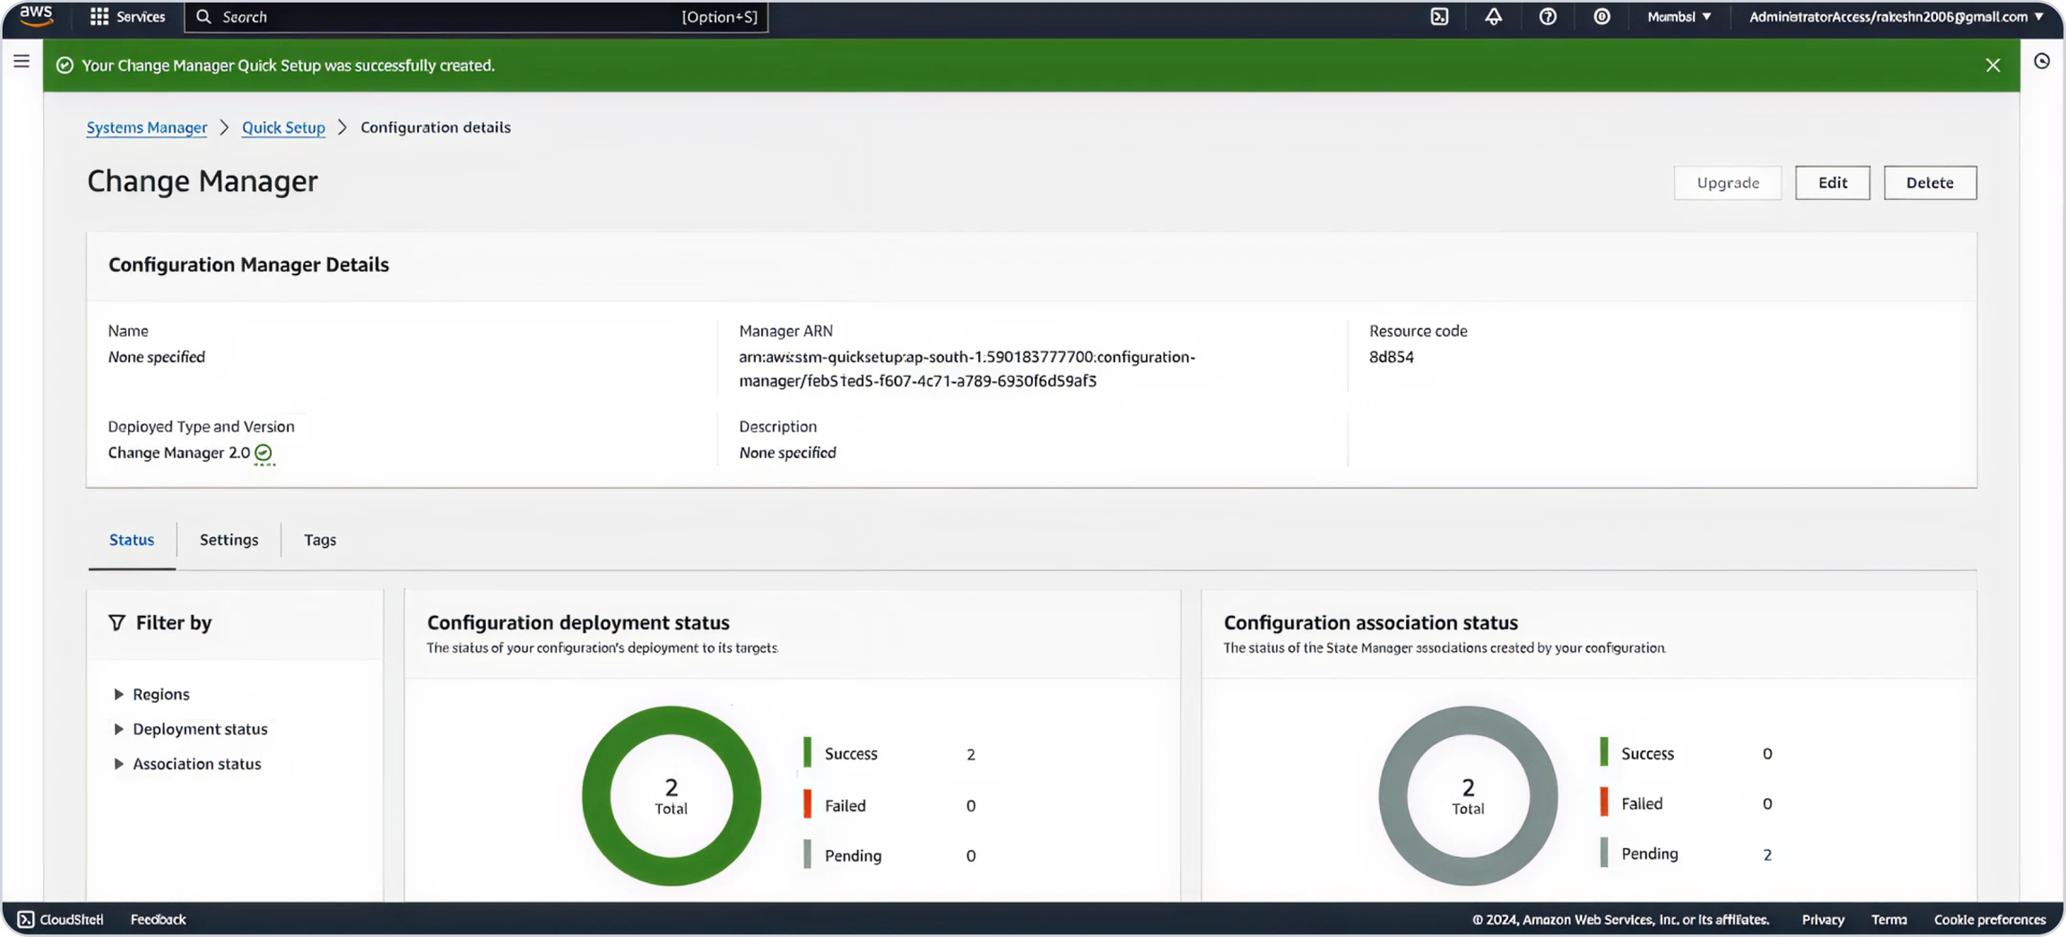
Task: Open the Mumbai region dropdown
Action: [1679, 17]
